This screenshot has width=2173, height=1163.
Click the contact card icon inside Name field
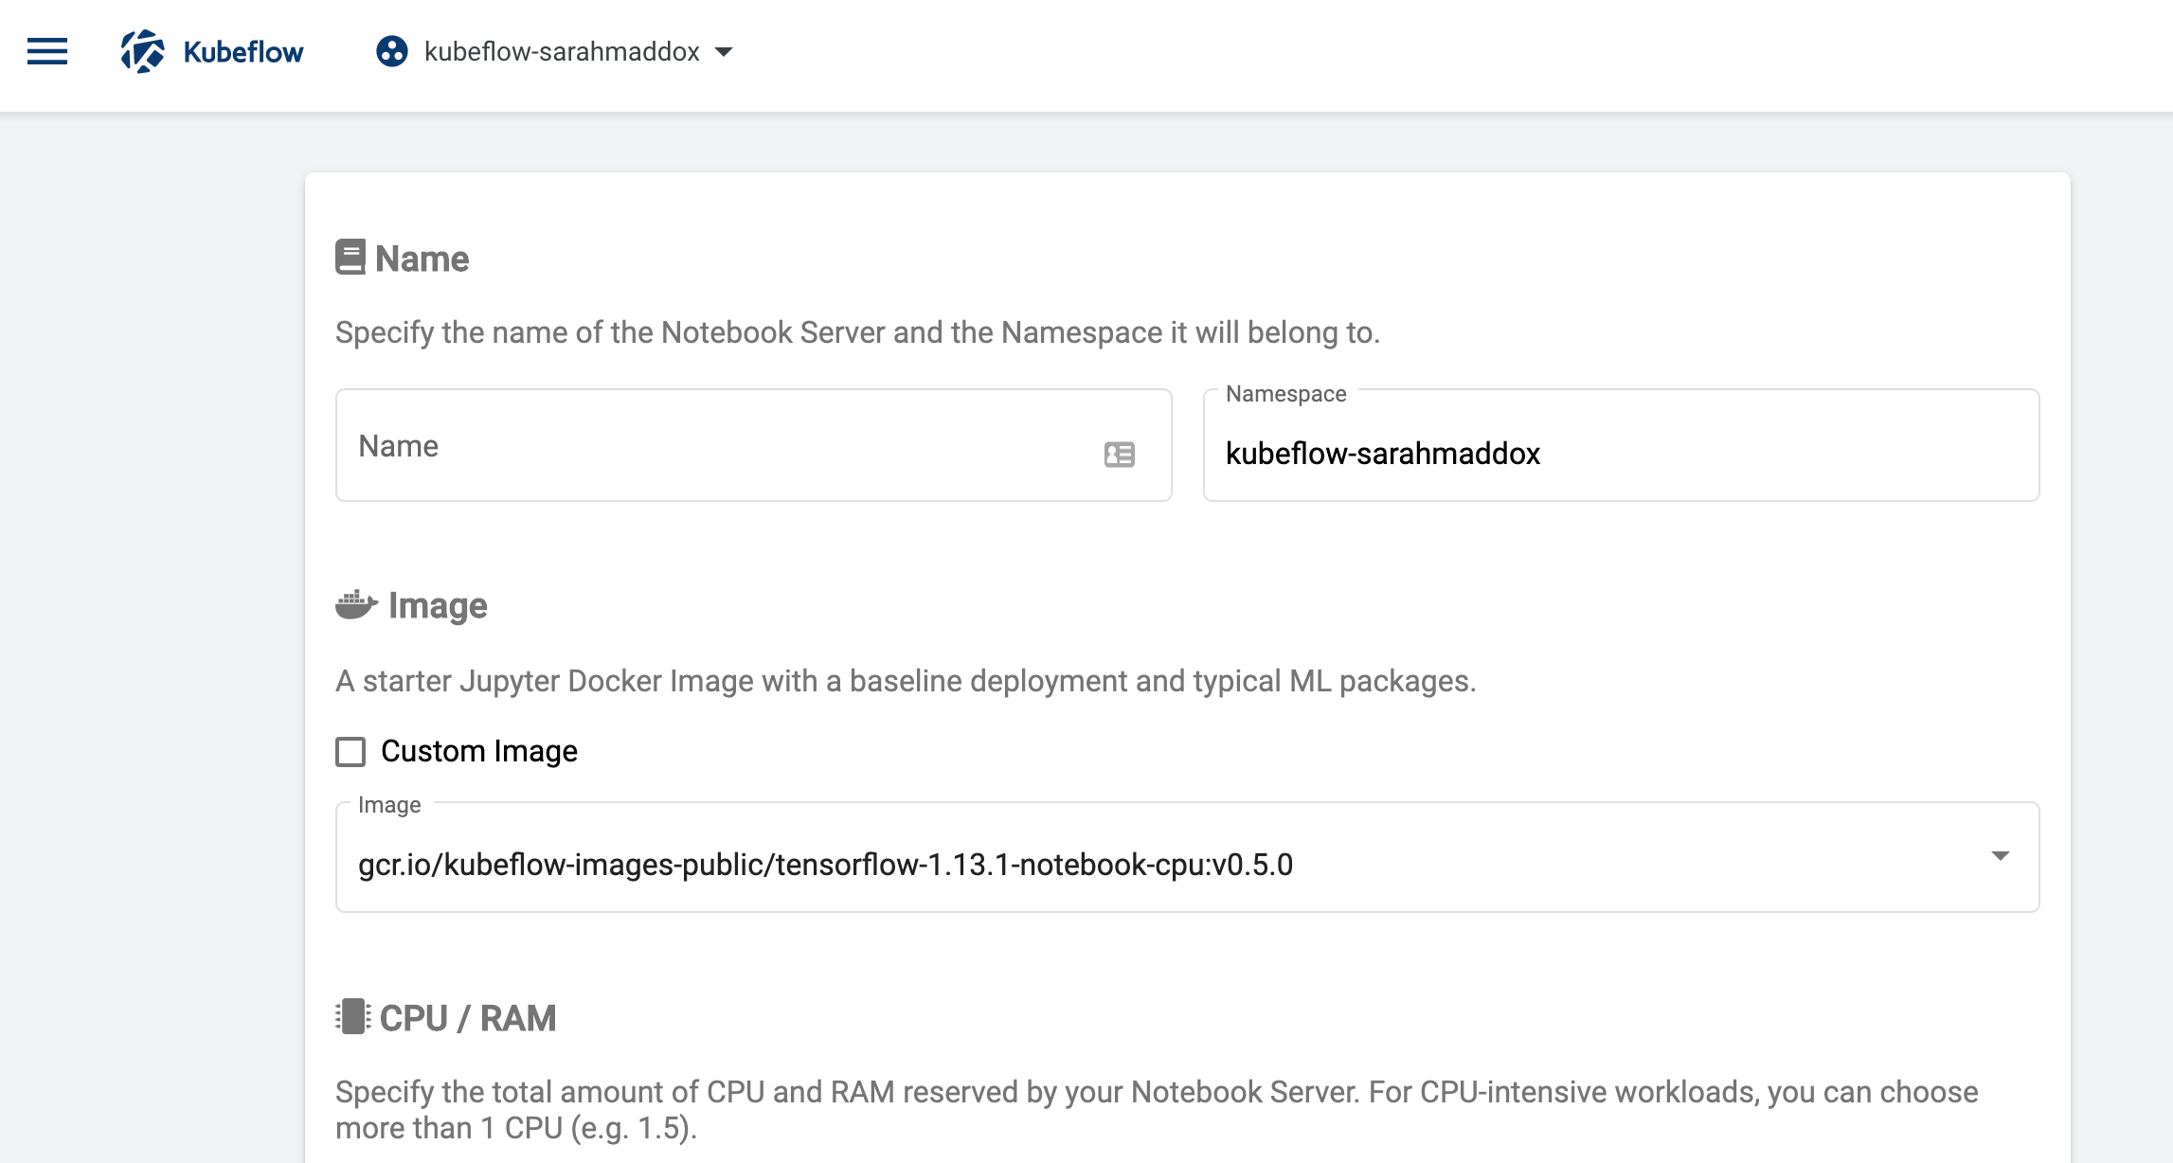tap(1119, 456)
